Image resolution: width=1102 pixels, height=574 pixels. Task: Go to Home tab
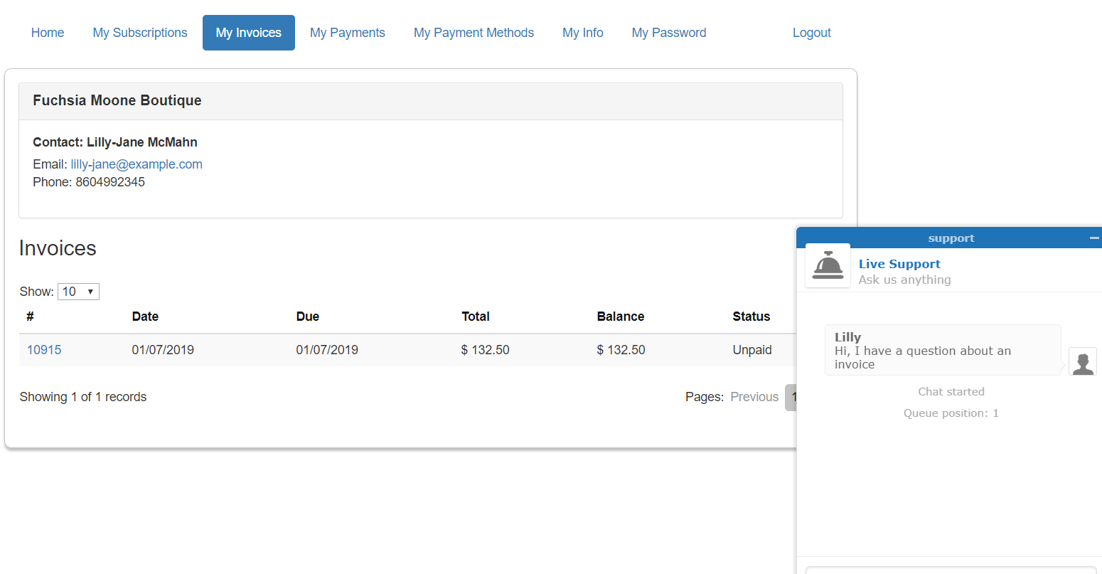pos(48,33)
